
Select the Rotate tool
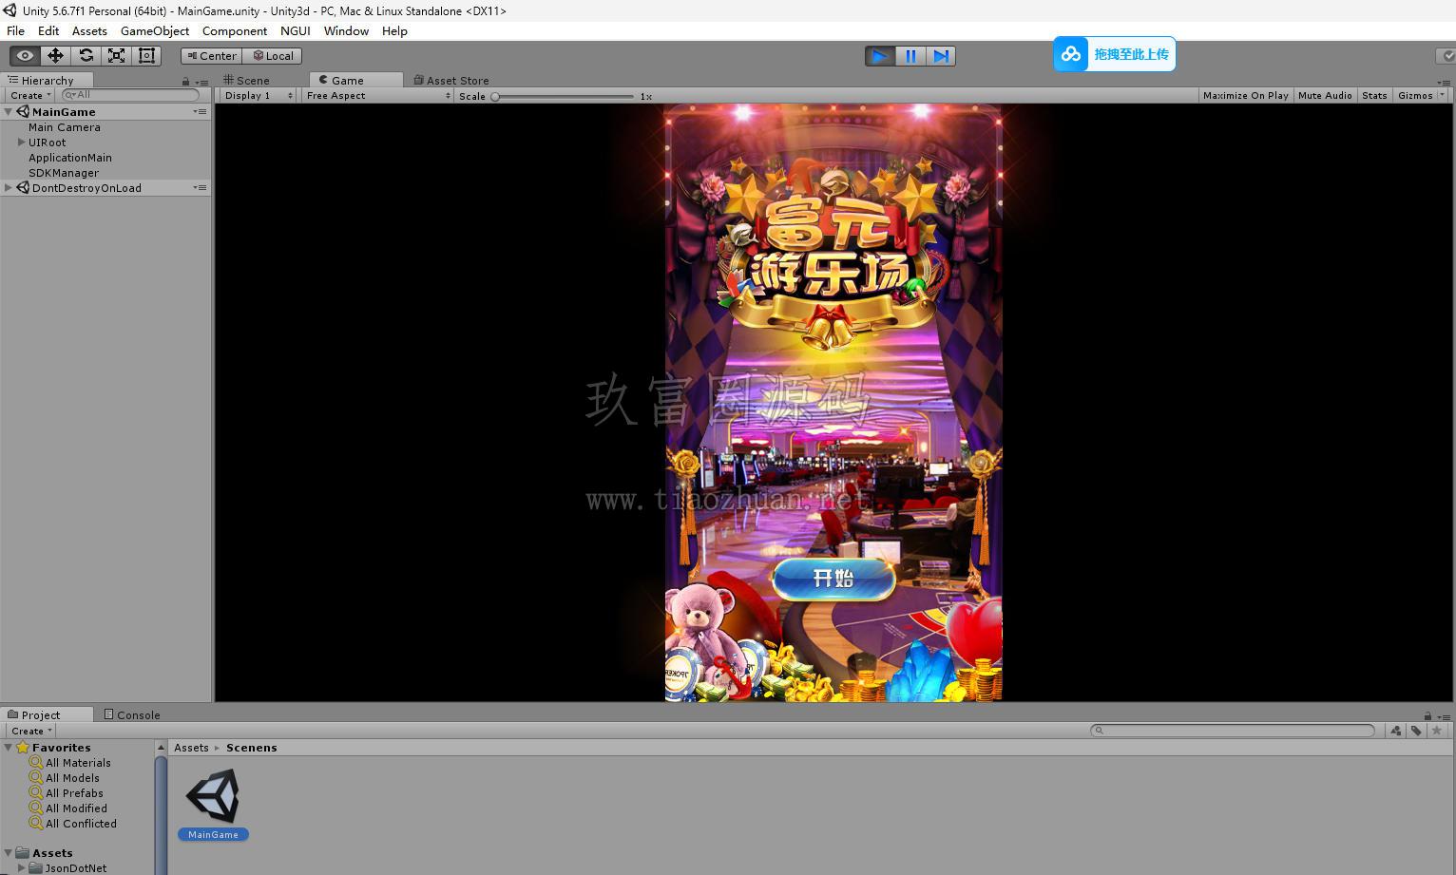pos(86,56)
